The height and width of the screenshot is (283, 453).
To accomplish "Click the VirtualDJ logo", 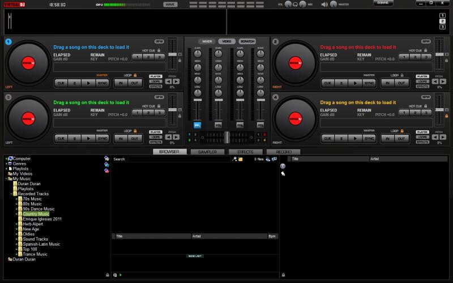I will [14, 5].
